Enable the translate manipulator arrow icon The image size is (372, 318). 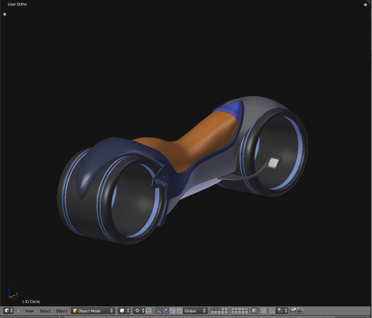pyautogui.click(x=165, y=311)
